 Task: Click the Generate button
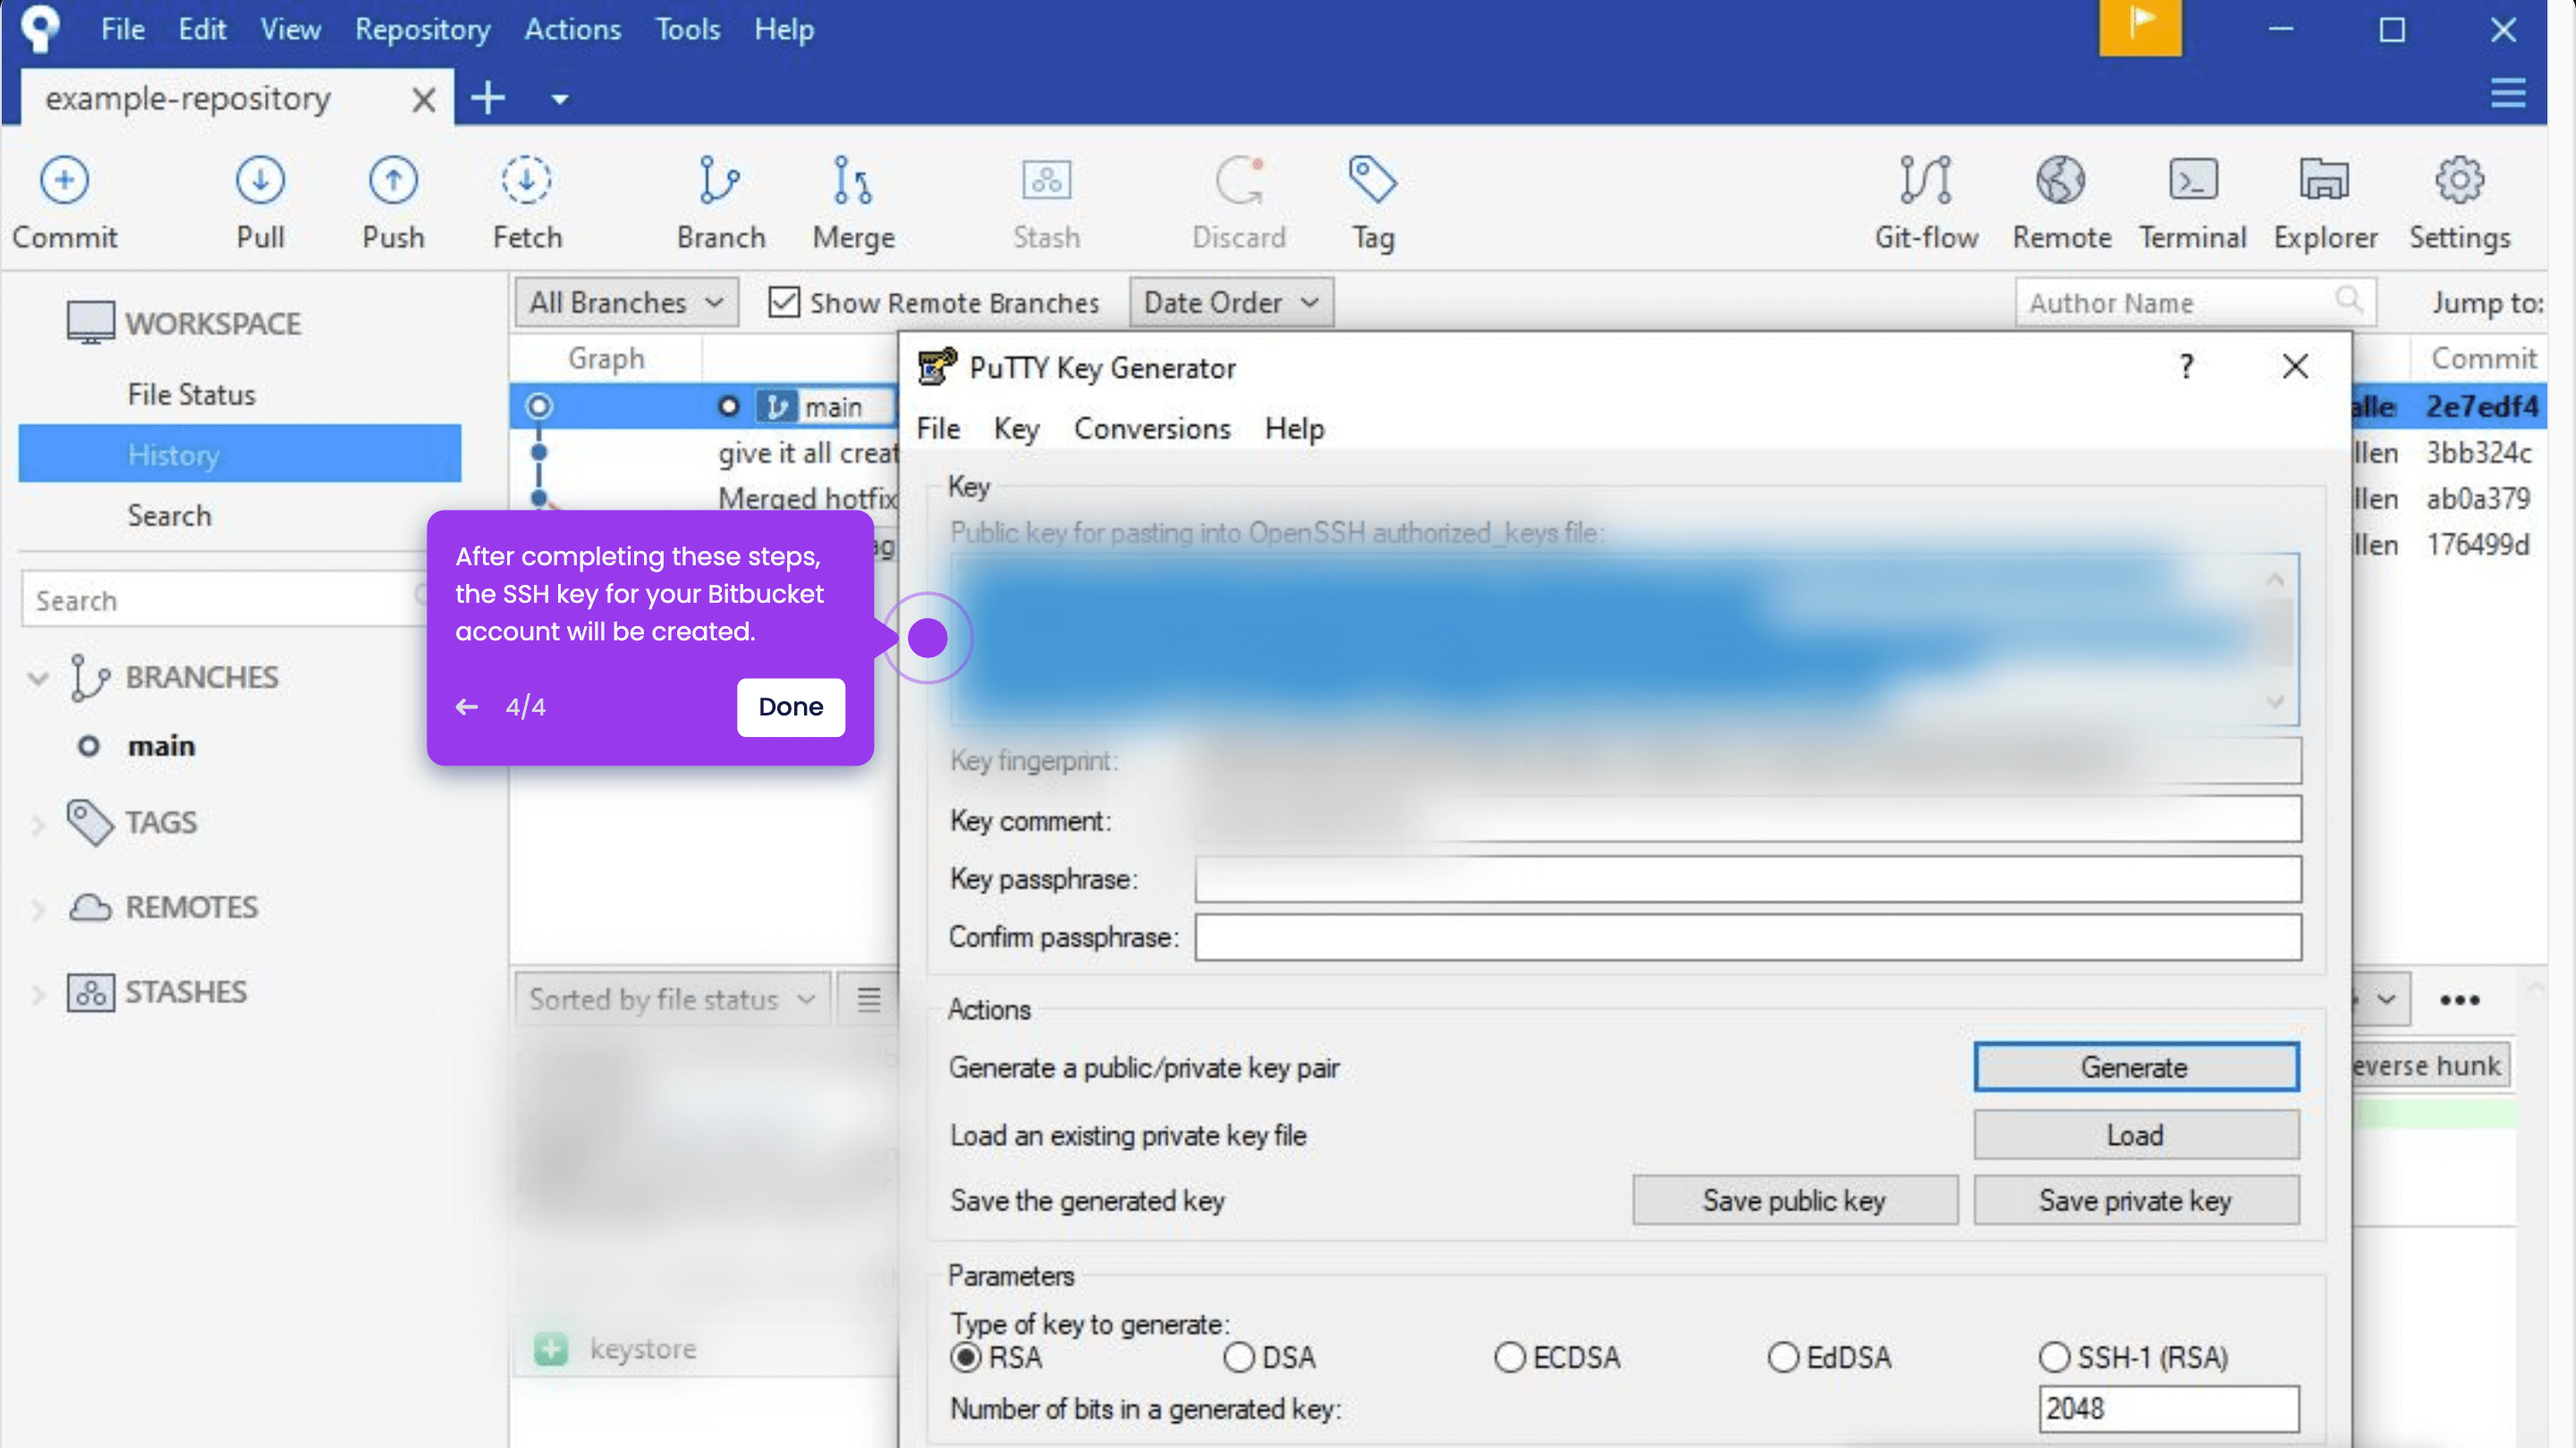(2135, 1067)
